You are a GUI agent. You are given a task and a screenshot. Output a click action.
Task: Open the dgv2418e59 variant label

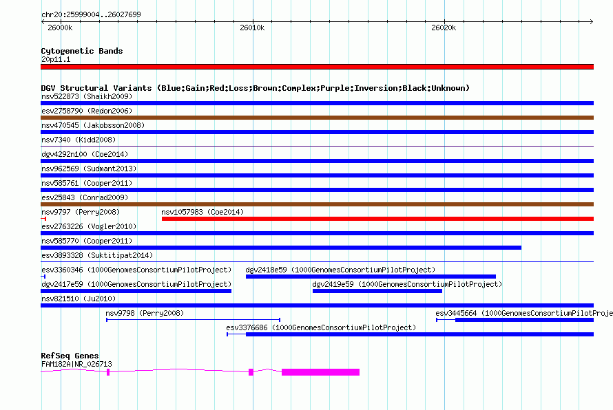[x=340, y=270]
